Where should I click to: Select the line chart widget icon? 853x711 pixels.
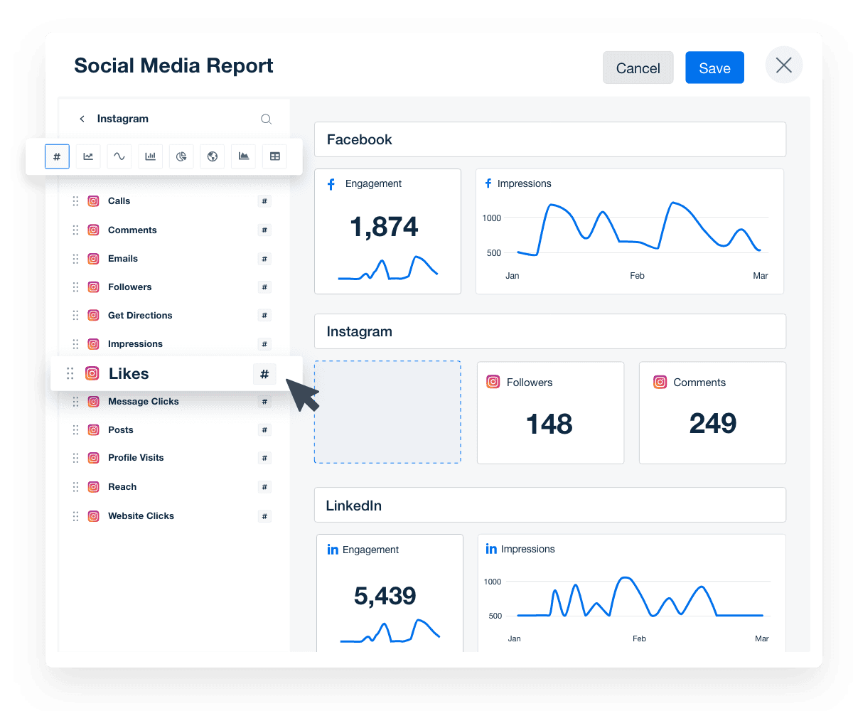coord(88,156)
